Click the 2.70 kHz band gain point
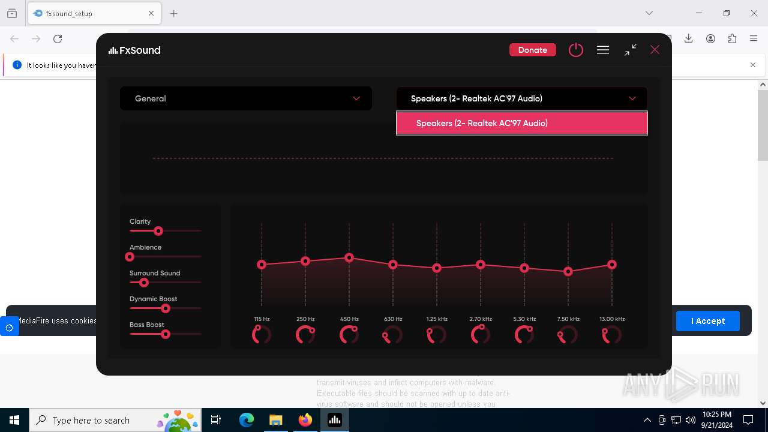 pos(481,265)
